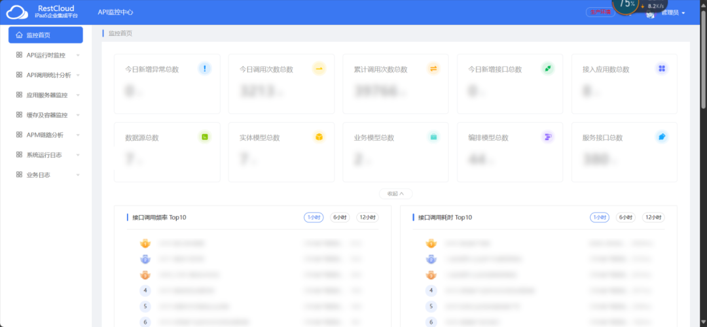Expand the 缓存及容器监控 chevron arrow
Viewport: 707px width, 327px height.
tap(78, 115)
